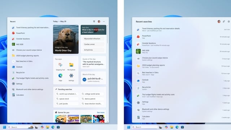Open Microsoft Store on the left taskbar
Screen dimensions: 231x130
point(58,127)
